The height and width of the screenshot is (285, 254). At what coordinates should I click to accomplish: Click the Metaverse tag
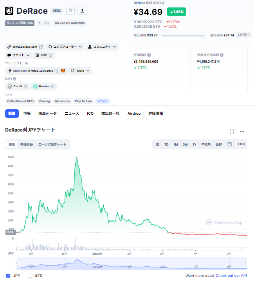tap(62, 101)
